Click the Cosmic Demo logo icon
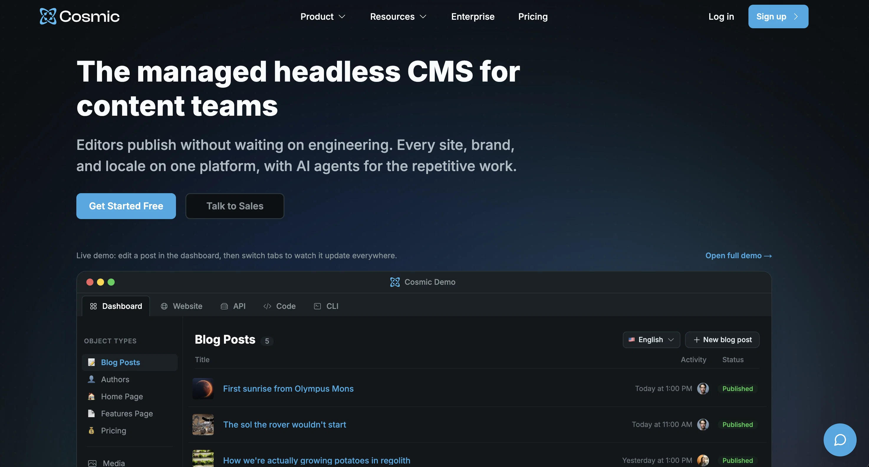This screenshot has height=467, width=869. 395,282
